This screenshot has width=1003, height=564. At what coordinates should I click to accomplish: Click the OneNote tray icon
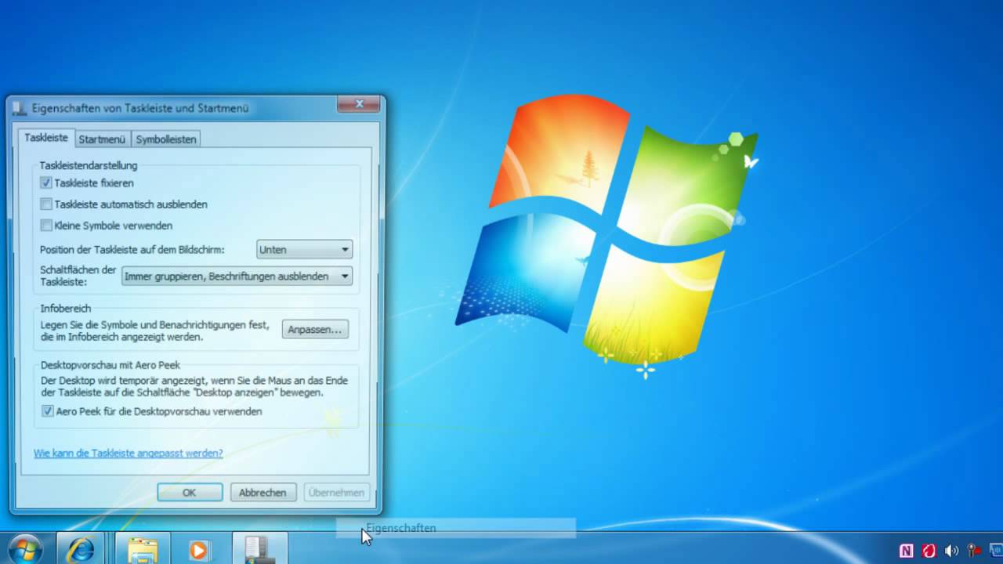(x=907, y=550)
